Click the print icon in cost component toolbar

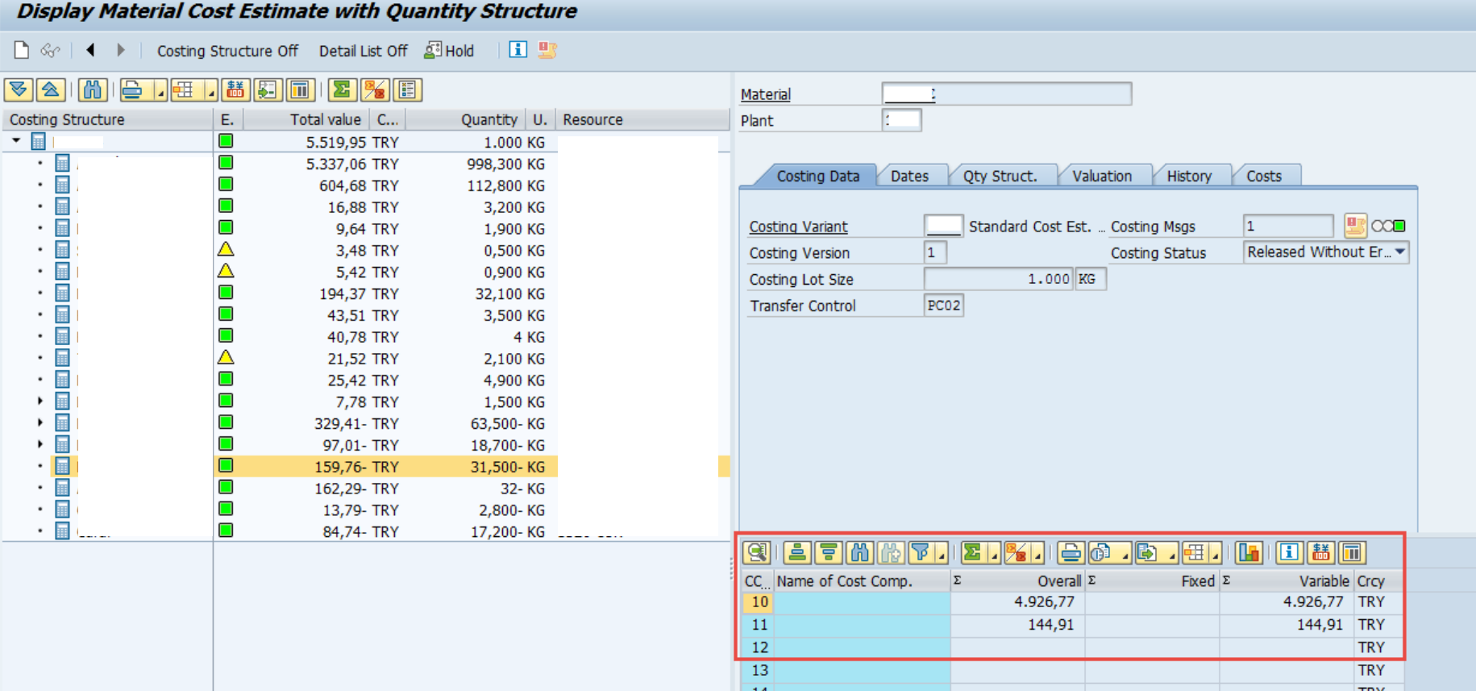[1071, 552]
